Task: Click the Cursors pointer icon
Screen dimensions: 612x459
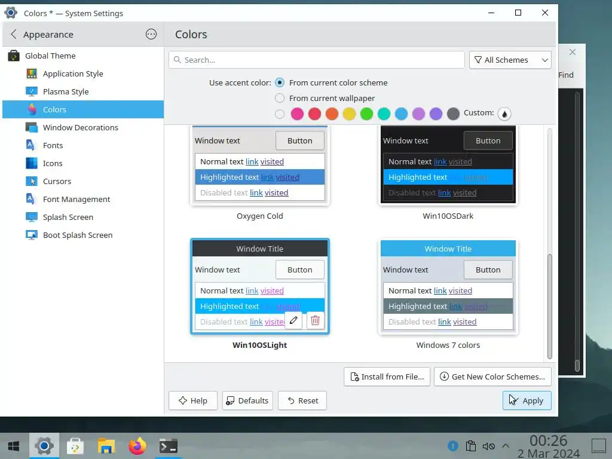Action: point(32,182)
